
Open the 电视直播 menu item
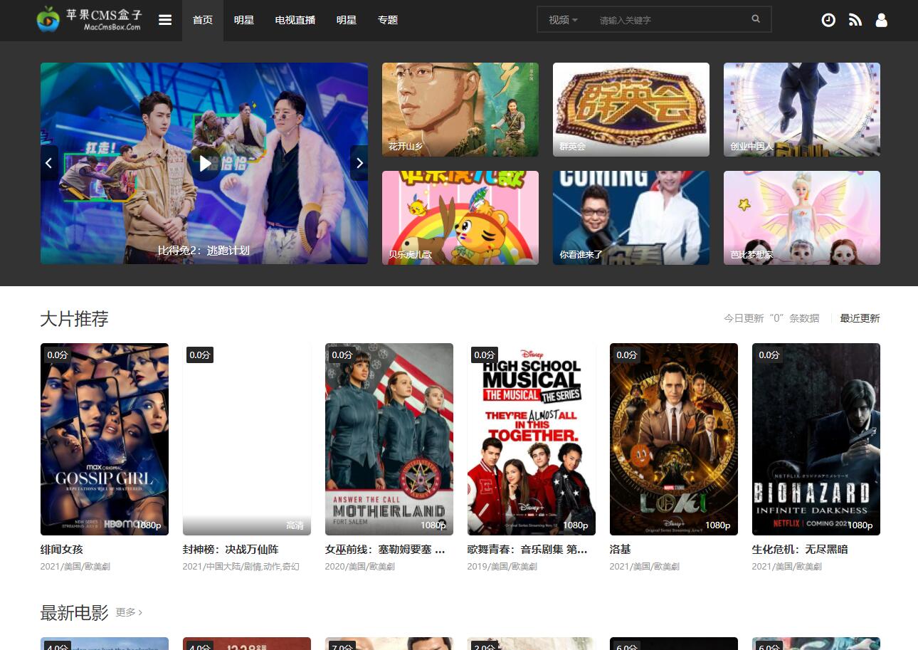pos(295,20)
